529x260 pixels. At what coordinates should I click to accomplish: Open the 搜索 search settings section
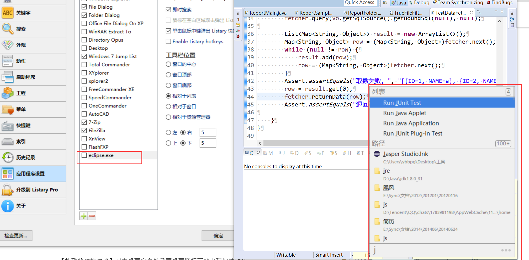tap(33, 29)
